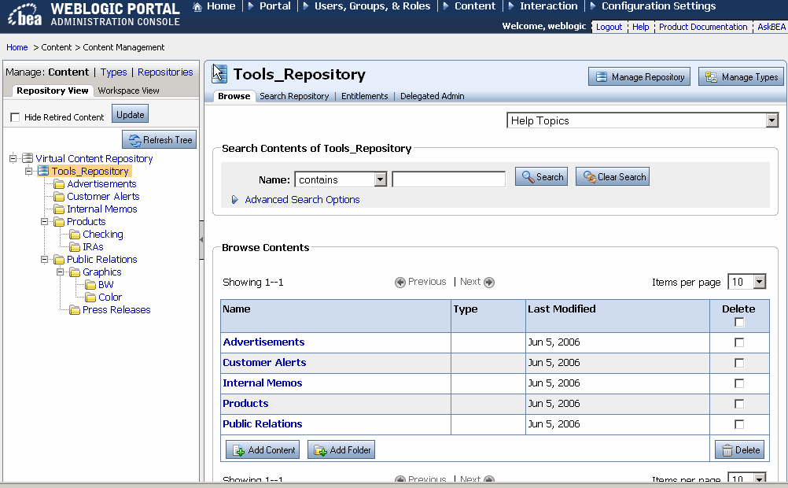
Task: Click the Tools_Repository title icon
Action: click(x=219, y=74)
